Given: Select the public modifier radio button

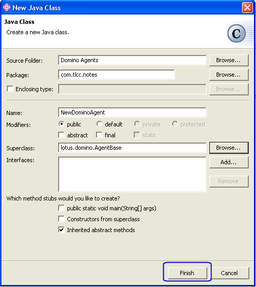Looking at the screenshot, I should pos(62,124).
